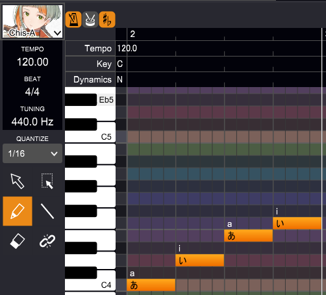Select the arrow pointer tool

(x=18, y=181)
